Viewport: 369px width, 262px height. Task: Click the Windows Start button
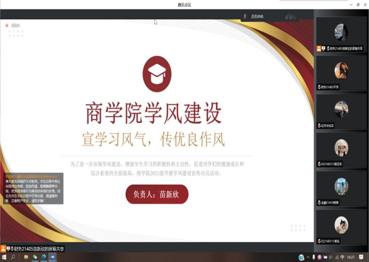(x=4, y=257)
